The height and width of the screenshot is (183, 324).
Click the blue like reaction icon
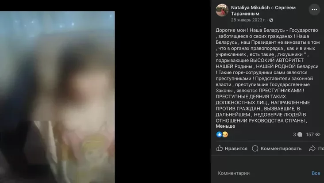[219, 134]
